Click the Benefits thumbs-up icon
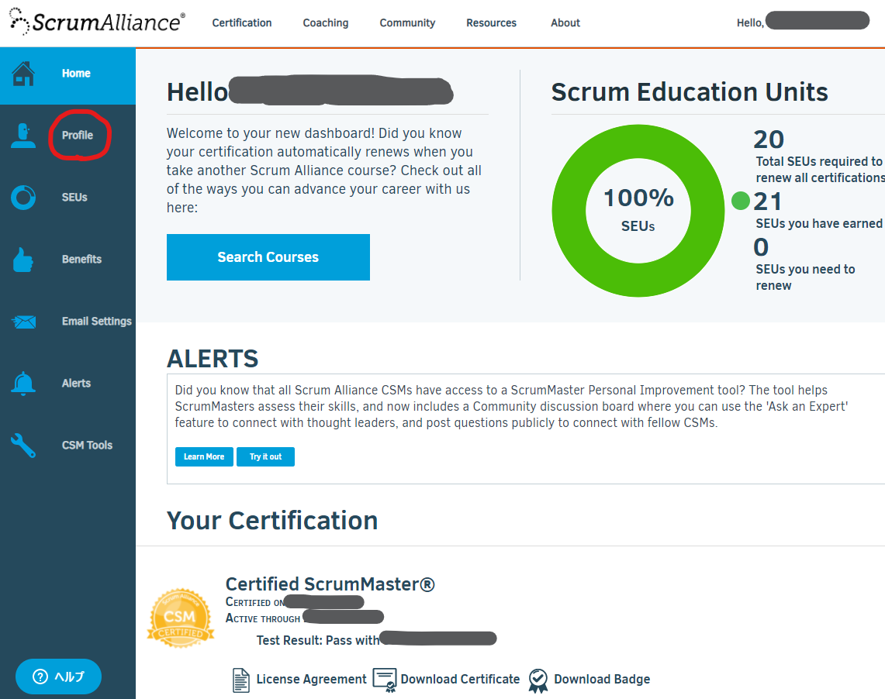This screenshot has height=699, width=885. tap(23, 260)
